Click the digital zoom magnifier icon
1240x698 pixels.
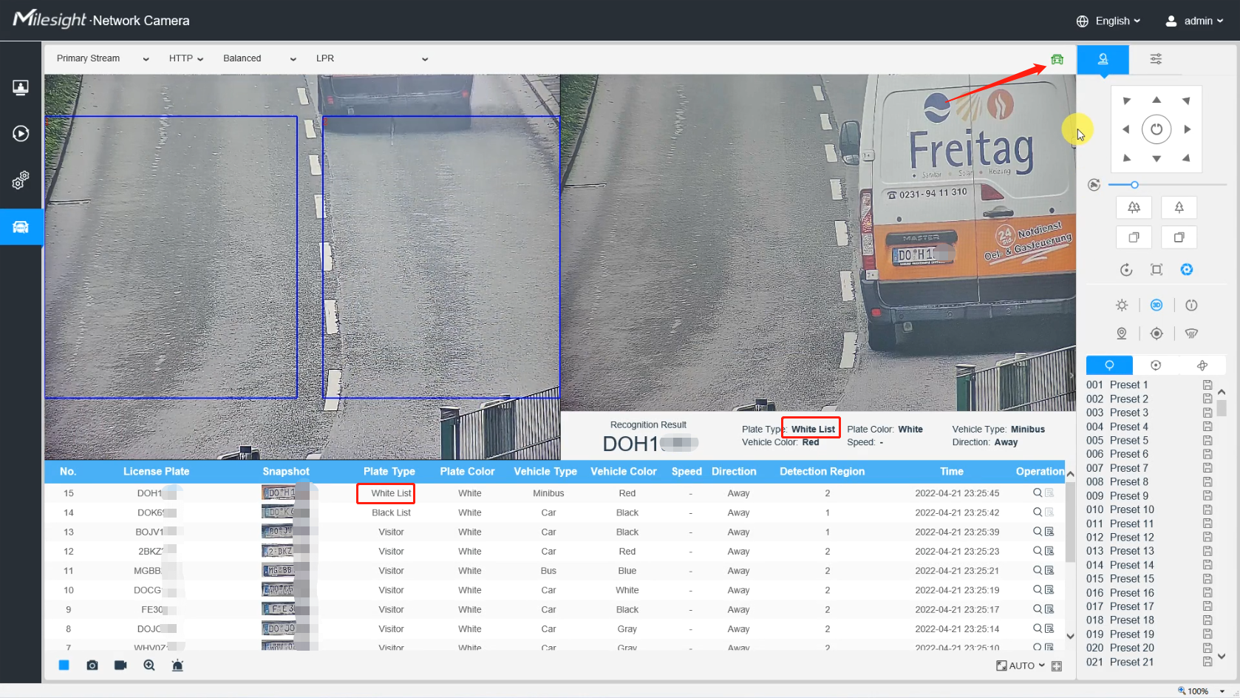pyautogui.click(x=149, y=665)
